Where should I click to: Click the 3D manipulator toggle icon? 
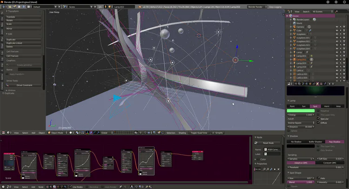(x=87, y=133)
